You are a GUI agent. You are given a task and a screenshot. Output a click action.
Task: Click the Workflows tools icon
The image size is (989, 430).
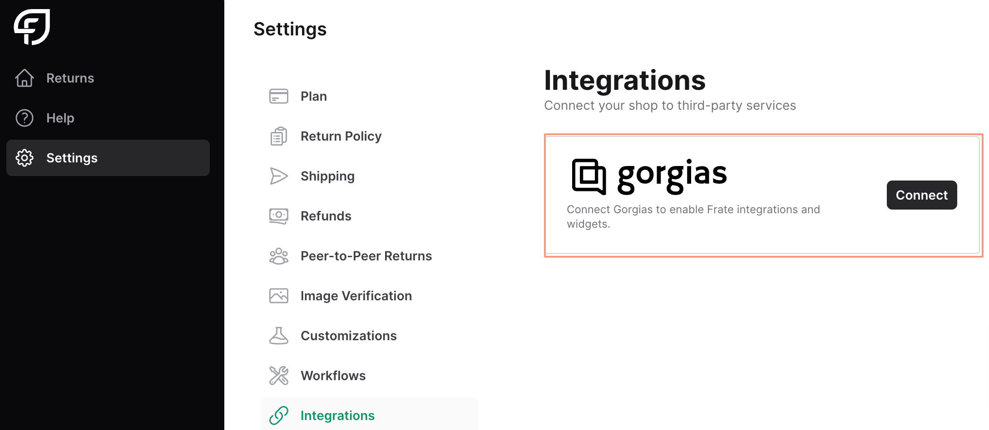coord(278,376)
